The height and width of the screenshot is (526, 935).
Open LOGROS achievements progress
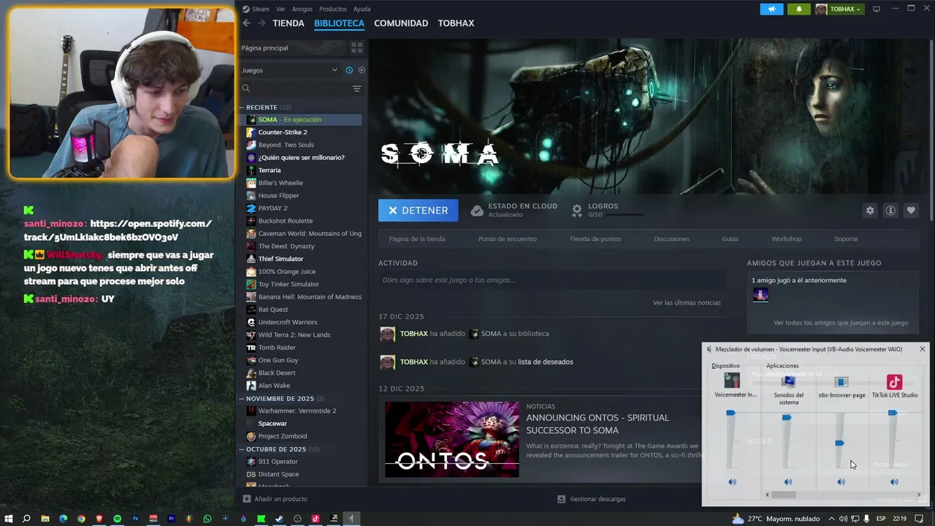coord(608,210)
